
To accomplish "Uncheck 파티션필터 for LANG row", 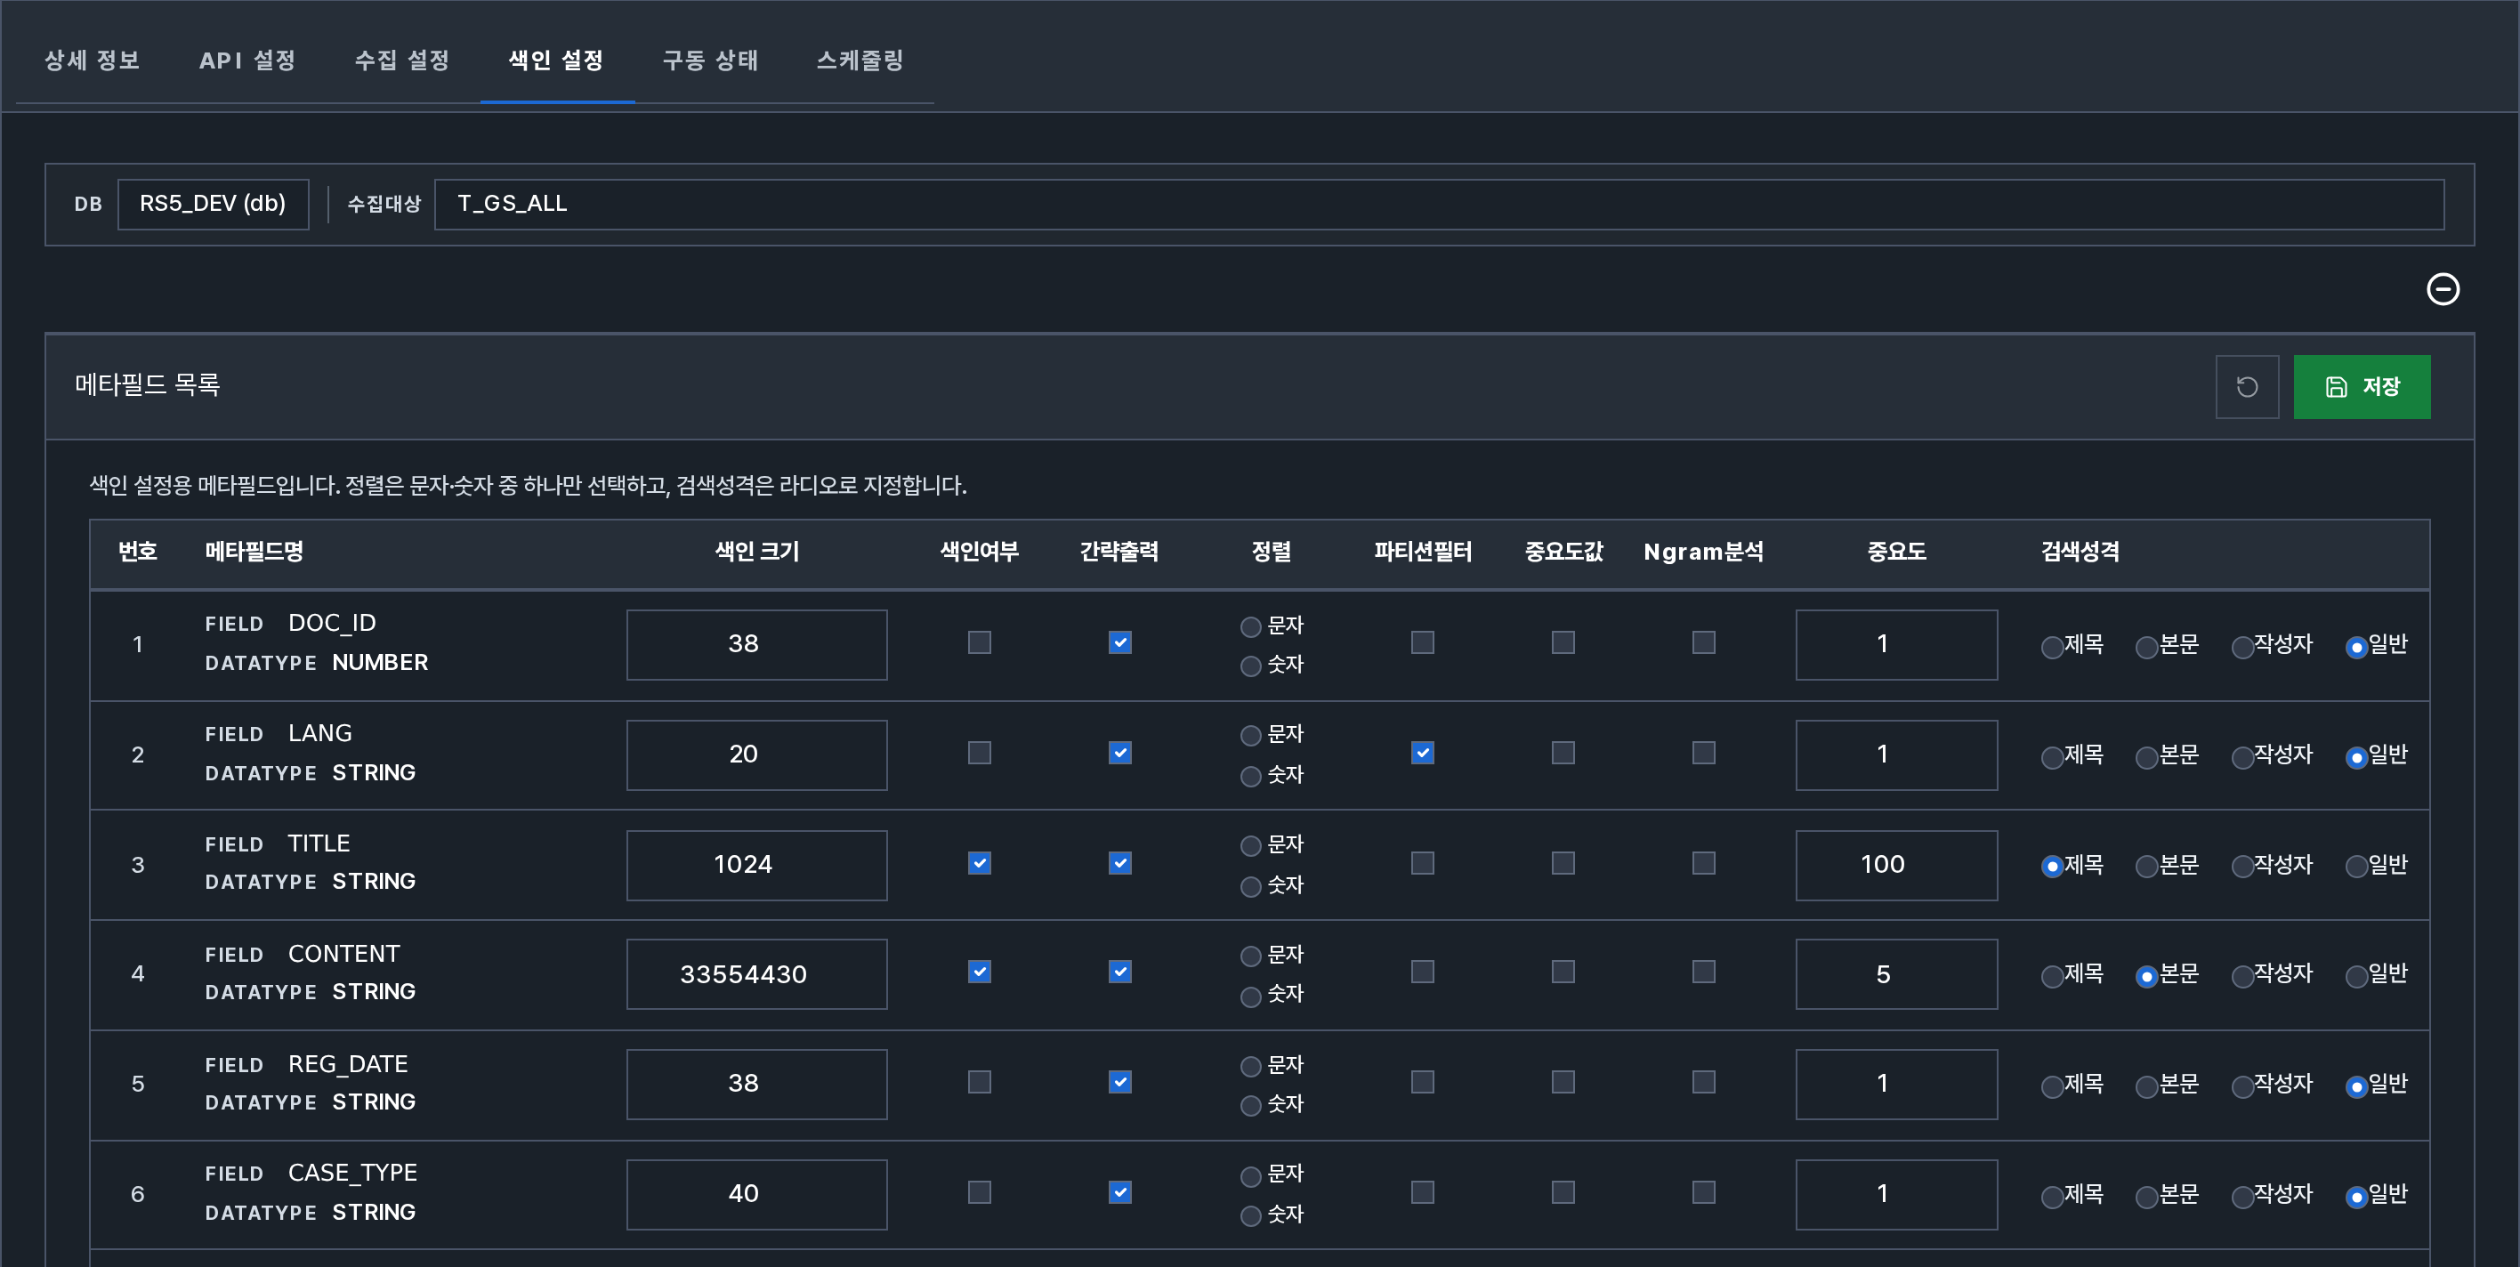I will click(x=1422, y=753).
